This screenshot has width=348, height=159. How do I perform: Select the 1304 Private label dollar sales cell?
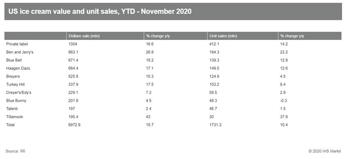click(x=72, y=44)
